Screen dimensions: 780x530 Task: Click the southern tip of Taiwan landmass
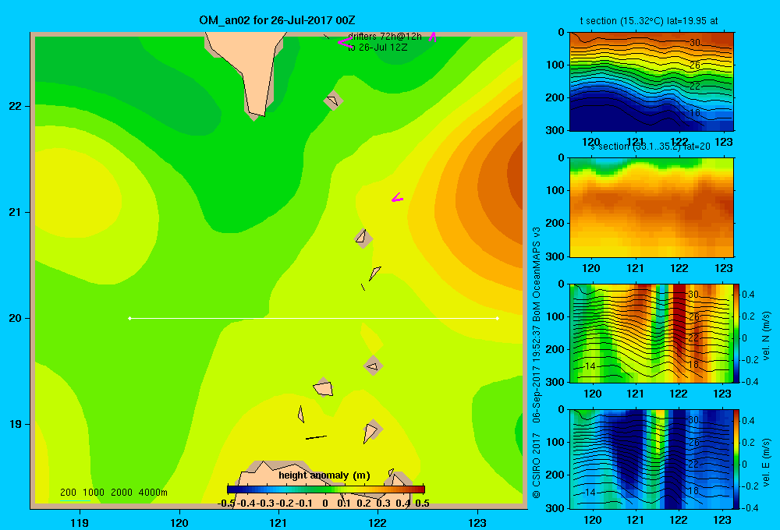coord(256,113)
